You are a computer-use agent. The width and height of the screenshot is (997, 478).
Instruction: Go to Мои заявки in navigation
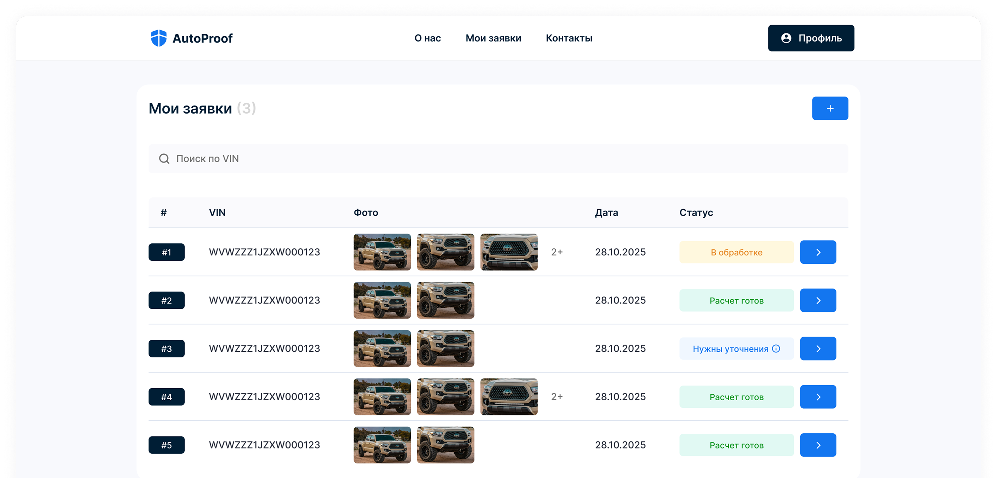click(x=493, y=38)
